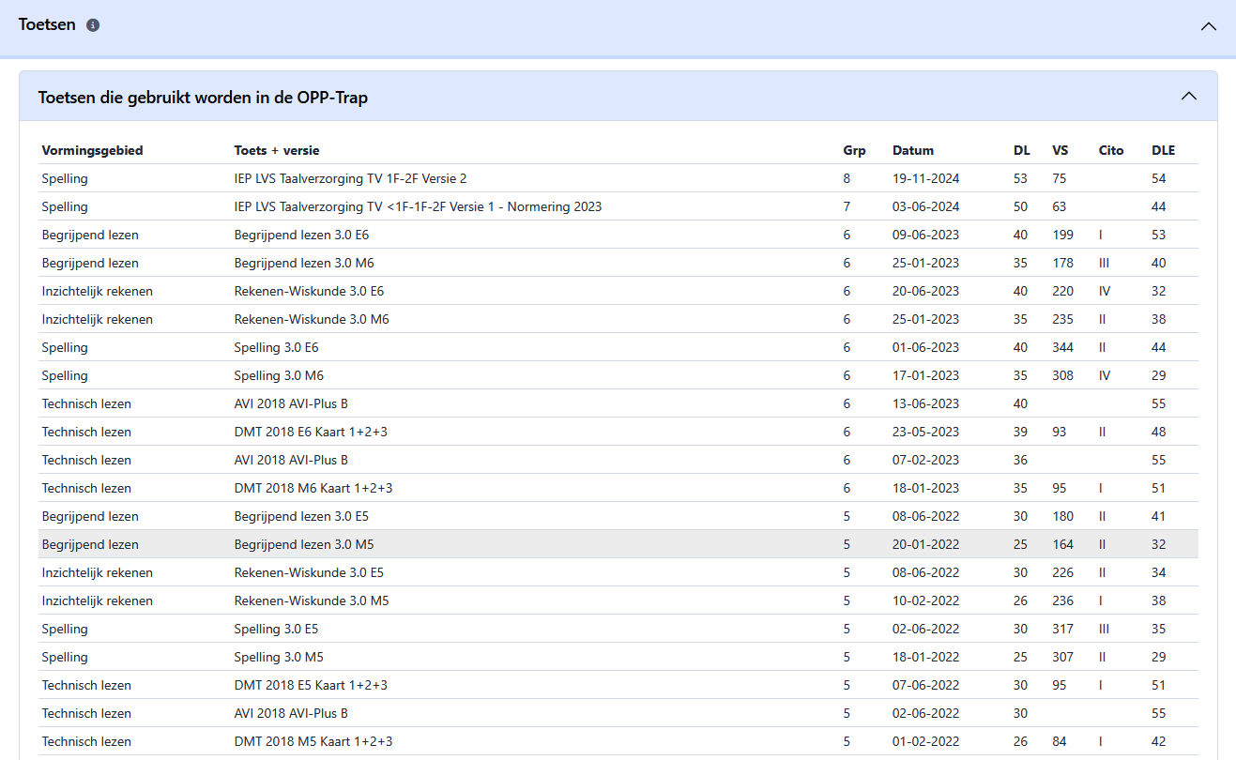Select Rekenen-Wiskunde 3.0 M6 test
This screenshot has width=1236, height=760.
pyautogui.click(x=618, y=319)
